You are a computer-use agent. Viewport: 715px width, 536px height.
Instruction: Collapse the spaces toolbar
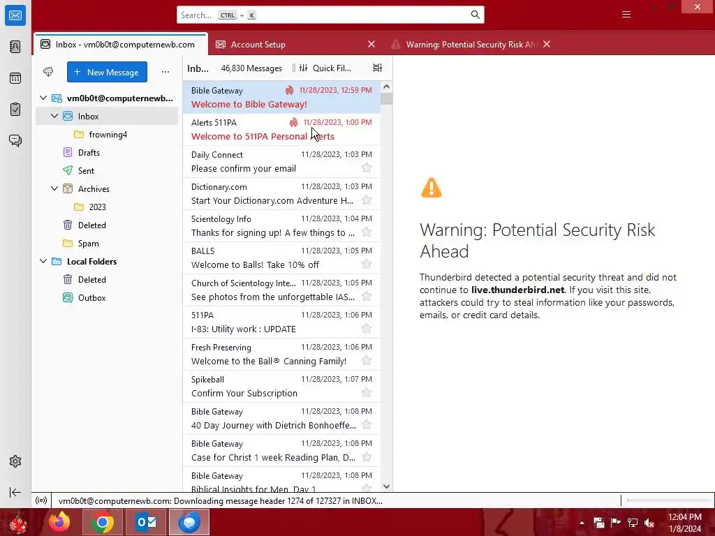(x=15, y=492)
